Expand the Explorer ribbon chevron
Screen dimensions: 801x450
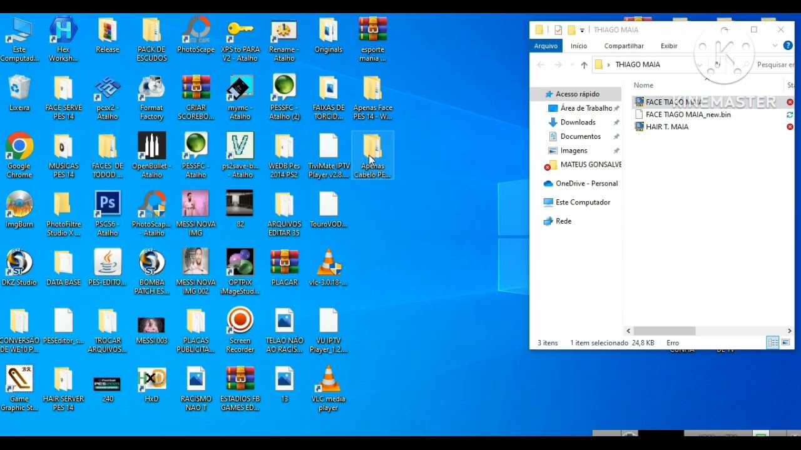coord(775,46)
